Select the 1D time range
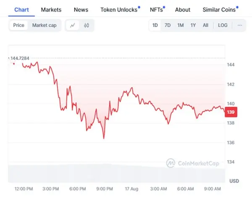 [x=155, y=25]
